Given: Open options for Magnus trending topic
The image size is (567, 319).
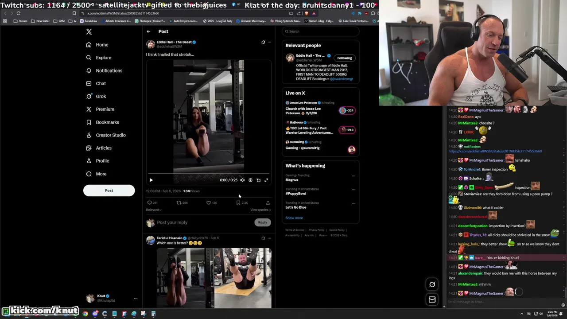Looking at the screenshot, I should [353, 176].
